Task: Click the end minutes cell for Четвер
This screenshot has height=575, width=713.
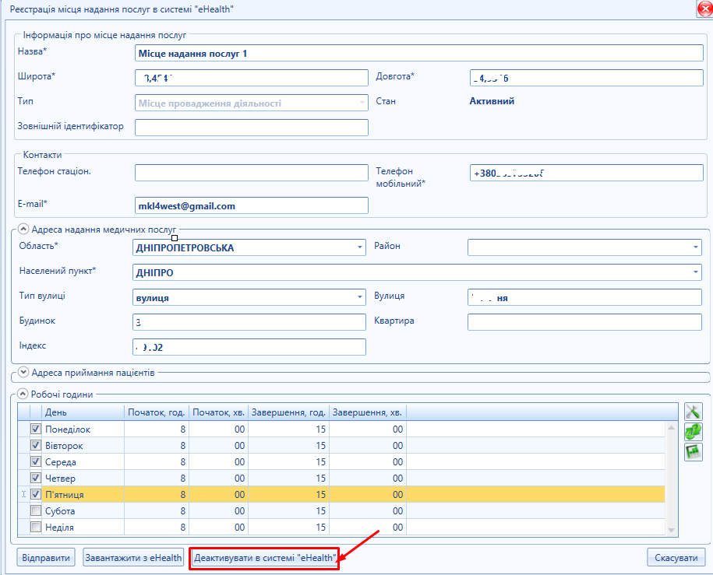Action: click(x=368, y=479)
